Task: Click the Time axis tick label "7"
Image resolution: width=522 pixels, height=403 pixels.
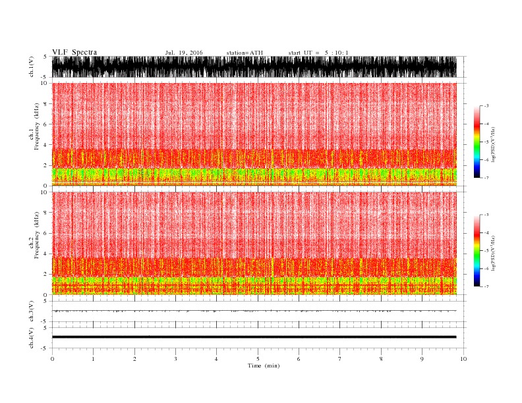Action: (340, 359)
